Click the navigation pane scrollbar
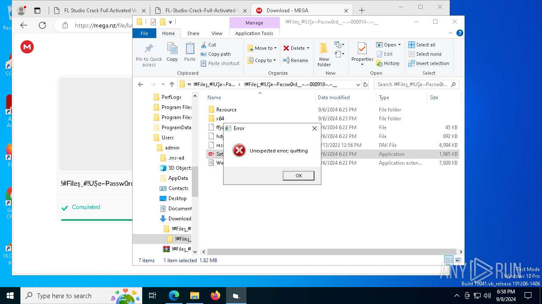 195,182
